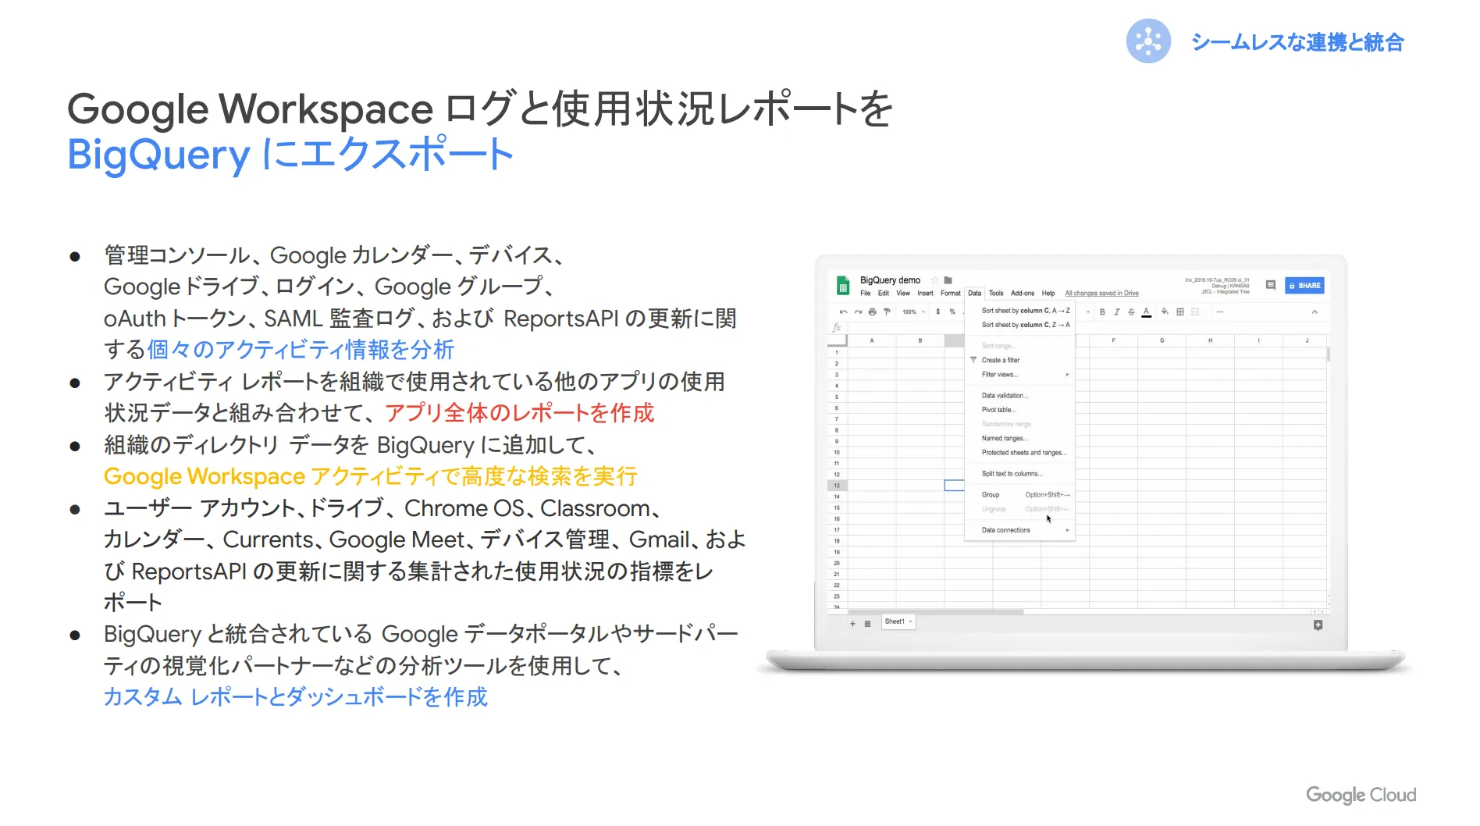
Task: Click the green Google Sheets home icon
Action: pyautogui.click(x=843, y=287)
